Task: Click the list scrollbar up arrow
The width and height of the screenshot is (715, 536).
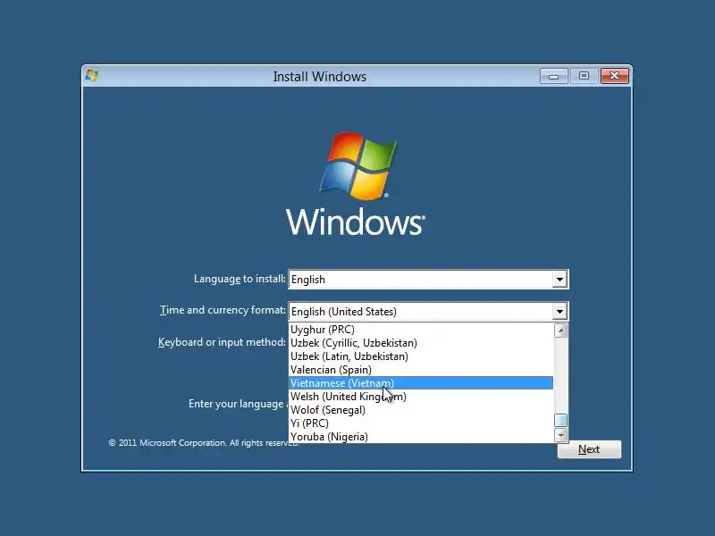Action: click(x=561, y=331)
